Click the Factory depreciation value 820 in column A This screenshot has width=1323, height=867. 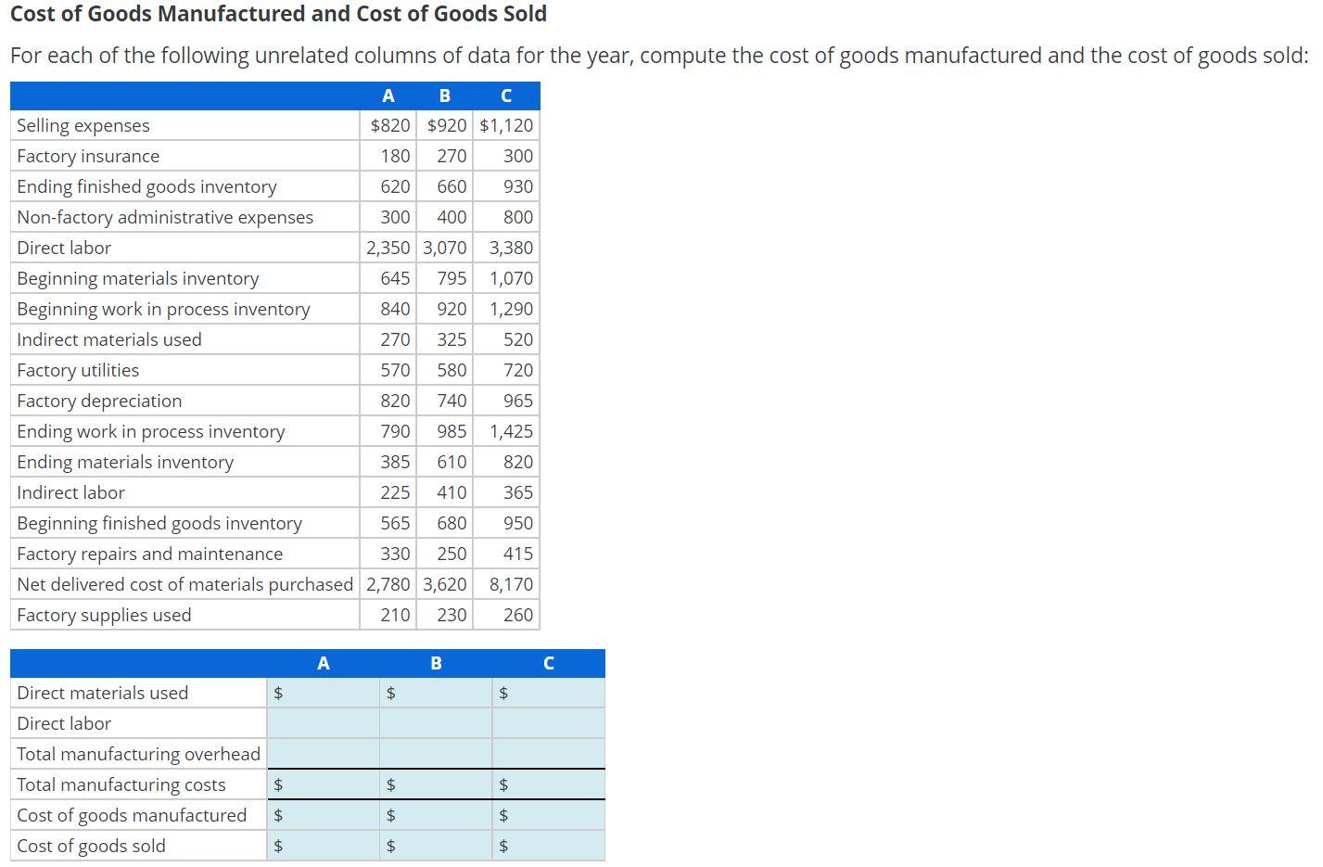pos(397,401)
